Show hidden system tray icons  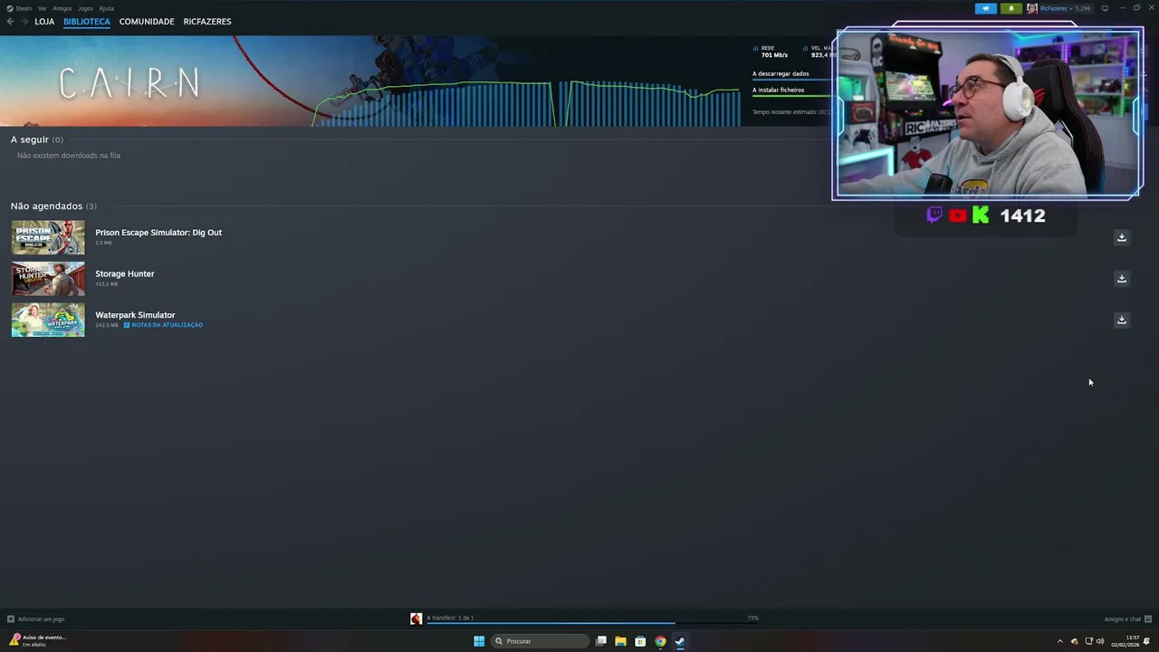coord(1060,641)
